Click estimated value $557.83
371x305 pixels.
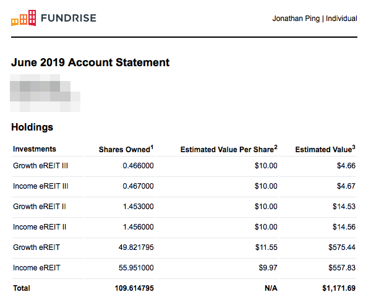click(x=342, y=268)
